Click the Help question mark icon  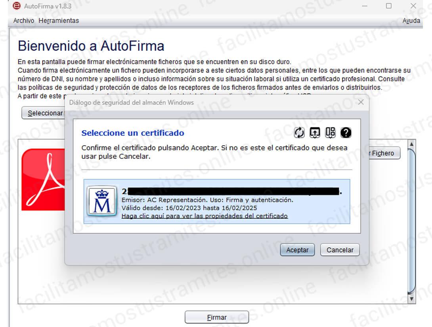click(346, 132)
